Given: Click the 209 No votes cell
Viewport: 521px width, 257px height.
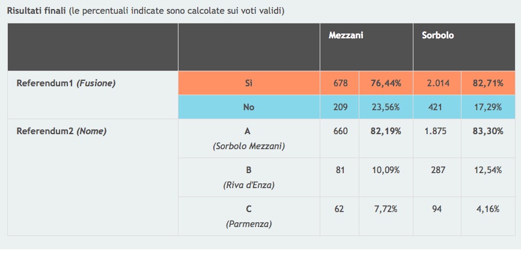Looking at the screenshot, I should click(x=340, y=107).
